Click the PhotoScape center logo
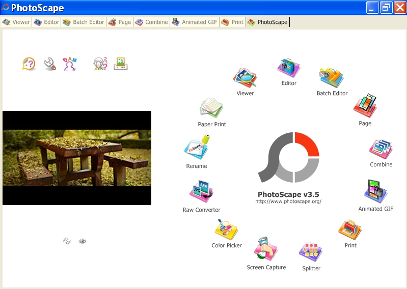 (x=289, y=157)
